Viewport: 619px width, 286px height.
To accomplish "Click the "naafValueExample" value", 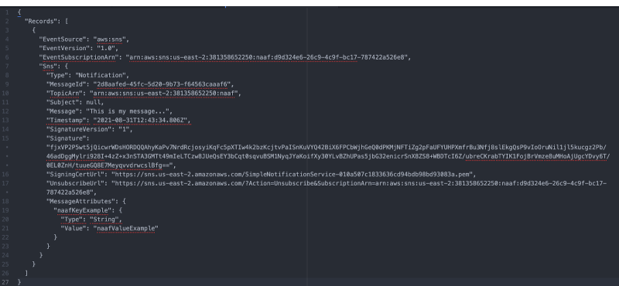I will click(x=125, y=228).
